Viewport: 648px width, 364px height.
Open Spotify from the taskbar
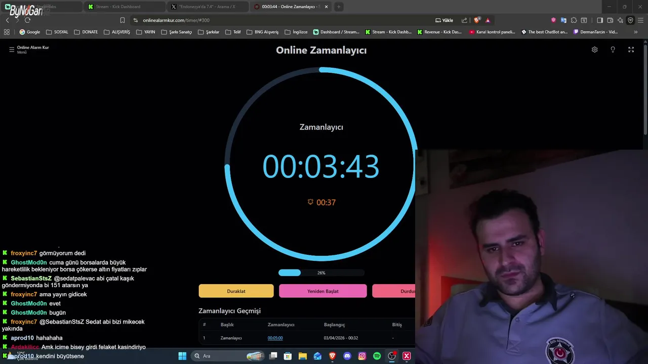click(377, 356)
